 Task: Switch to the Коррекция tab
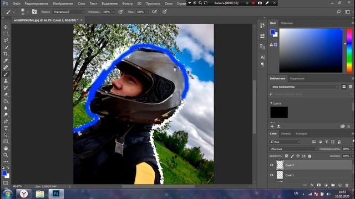click(x=297, y=78)
